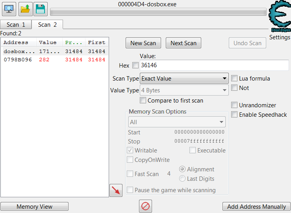Click the floppy disk save icon
Image resolution: width=291 pixels, height=213 pixels.
(40, 8)
